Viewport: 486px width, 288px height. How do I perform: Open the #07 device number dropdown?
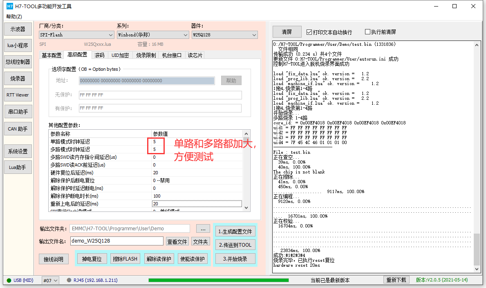50,280
